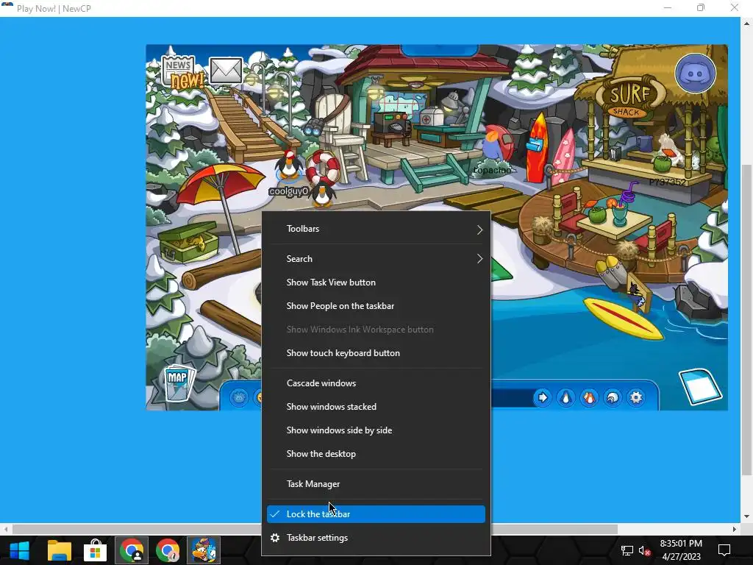The height and width of the screenshot is (565, 753).
Task: Open the game Map icon
Action: (178, 383)
